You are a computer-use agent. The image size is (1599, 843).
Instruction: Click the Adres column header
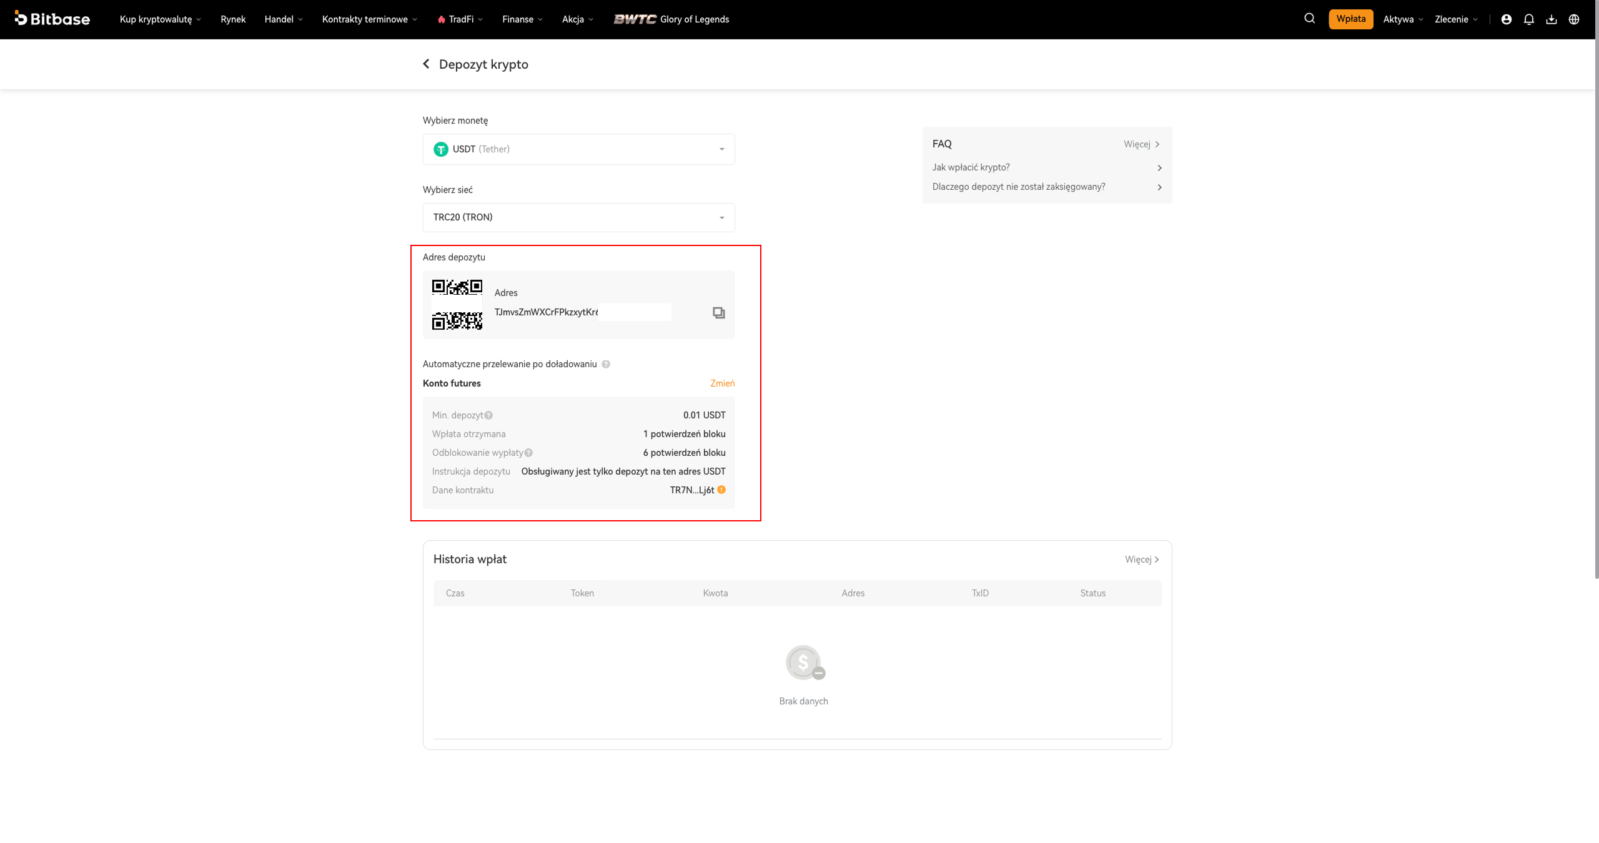pos(853,593)
